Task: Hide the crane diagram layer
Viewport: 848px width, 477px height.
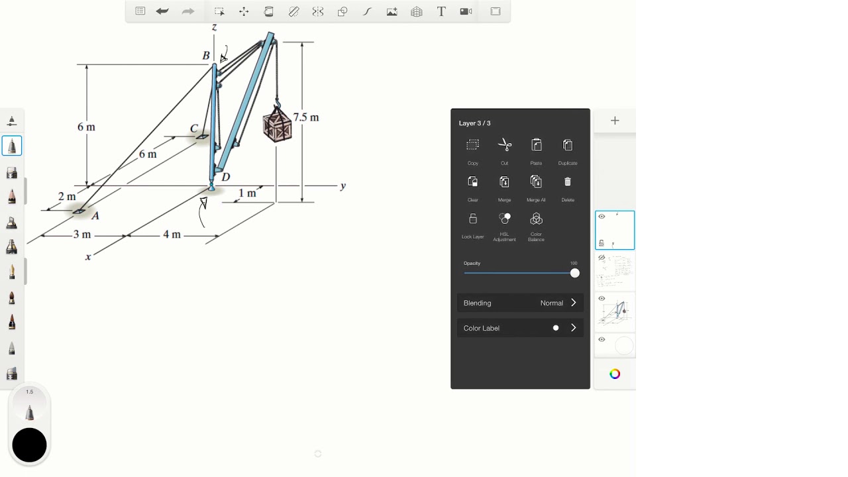Action: [602, 299]
